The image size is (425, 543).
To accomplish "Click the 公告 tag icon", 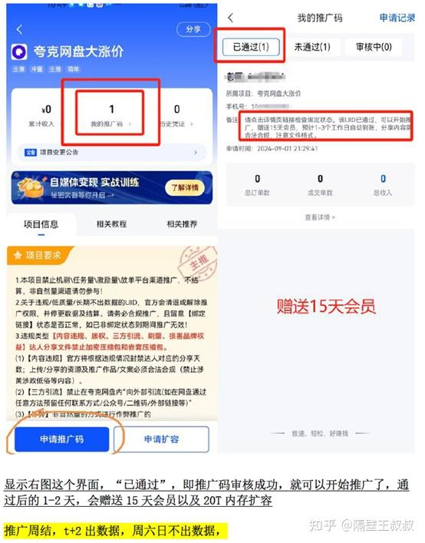I will [x=30, y=152].
